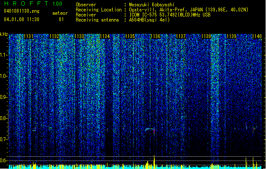
Task: Click the meteor count label
Action: point(60,13)
